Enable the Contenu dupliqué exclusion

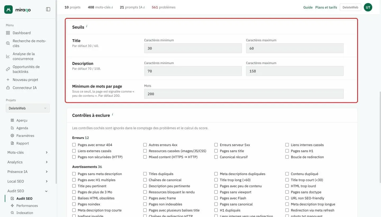[x=287, y=174]
